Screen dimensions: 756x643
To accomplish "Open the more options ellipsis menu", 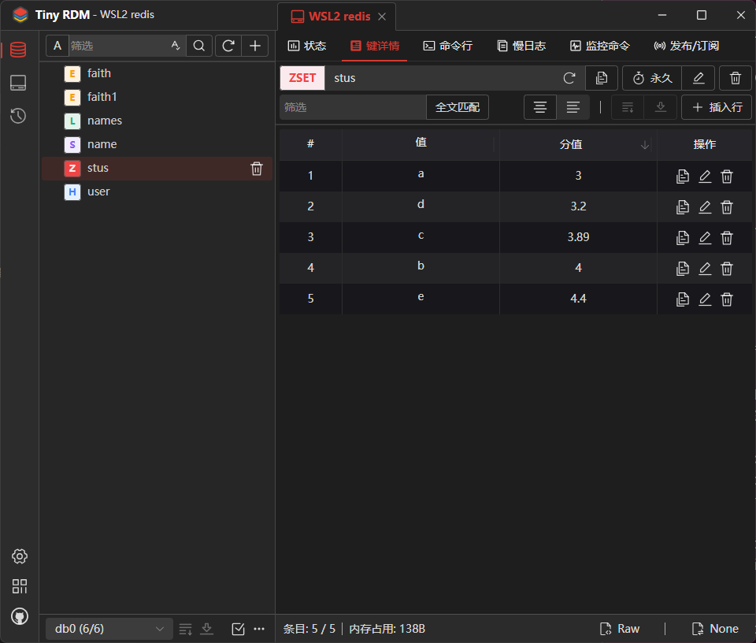I will 259,629.
